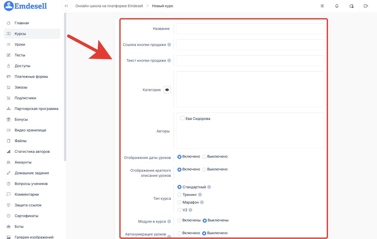Collapse the sidebar with arrow button
Viewport: 377px width, 239px height.
(66, 6)
